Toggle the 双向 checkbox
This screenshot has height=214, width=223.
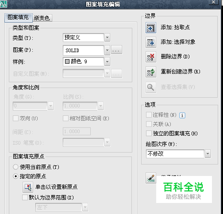(15, 118)
